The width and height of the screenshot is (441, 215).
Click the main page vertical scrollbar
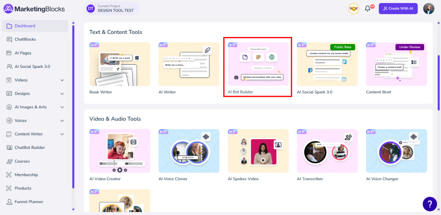pos(439,83)
